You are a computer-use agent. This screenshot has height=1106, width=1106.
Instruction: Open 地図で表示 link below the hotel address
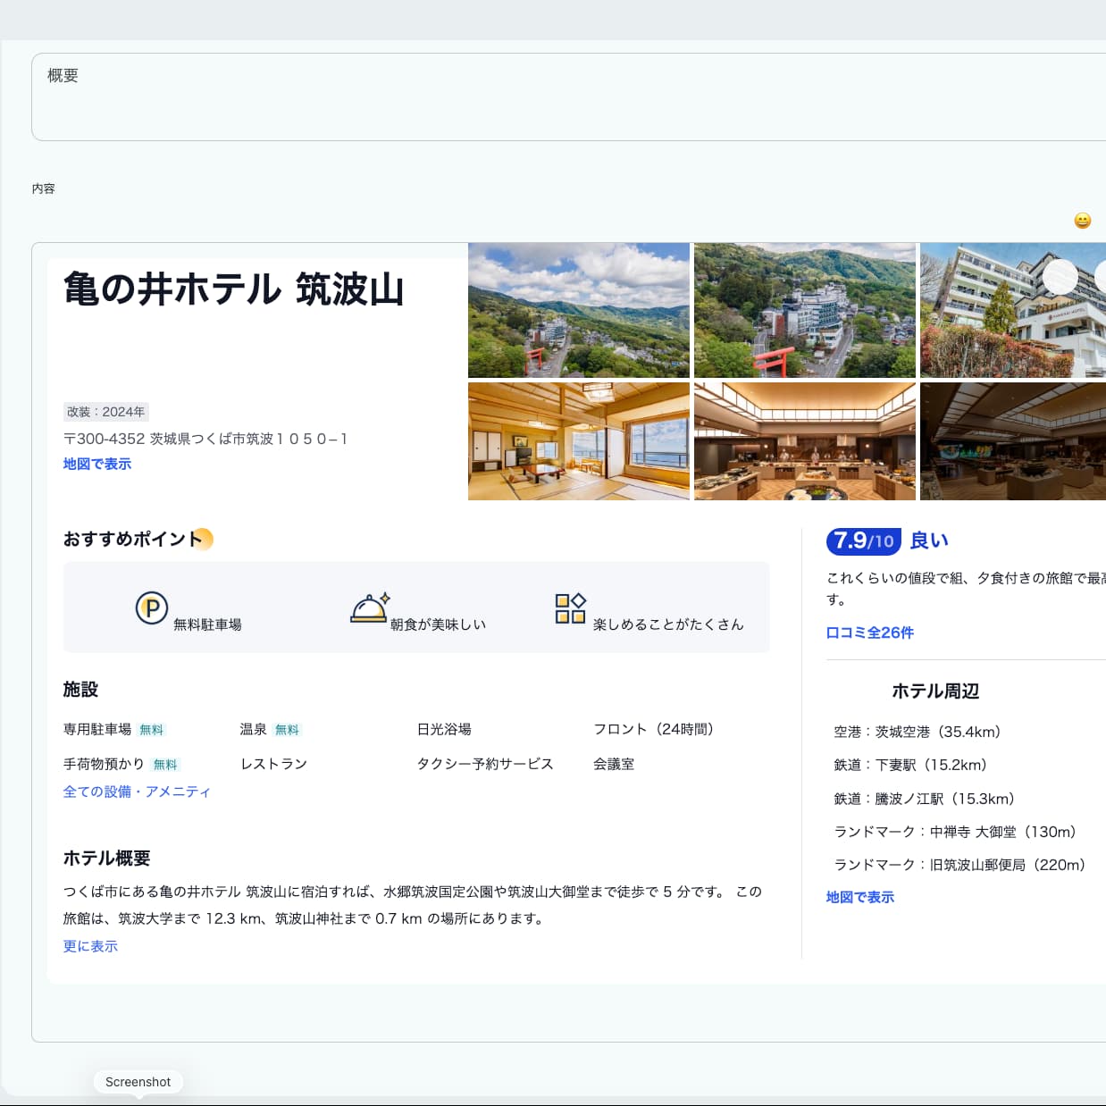click(96, 464)
